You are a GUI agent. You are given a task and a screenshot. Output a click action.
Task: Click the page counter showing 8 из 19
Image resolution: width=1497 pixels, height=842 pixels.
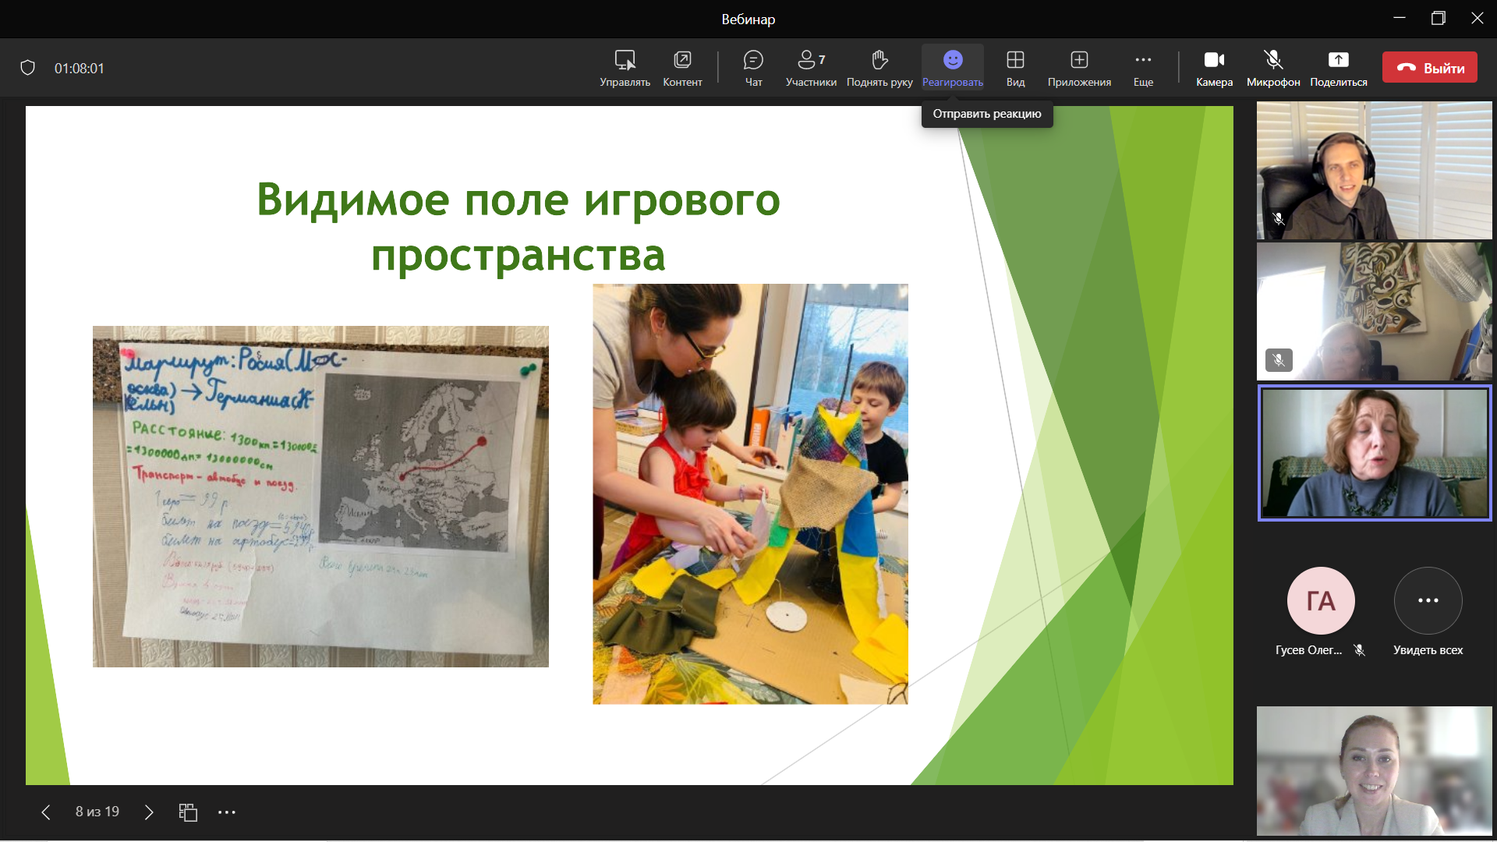coord(97,812)
